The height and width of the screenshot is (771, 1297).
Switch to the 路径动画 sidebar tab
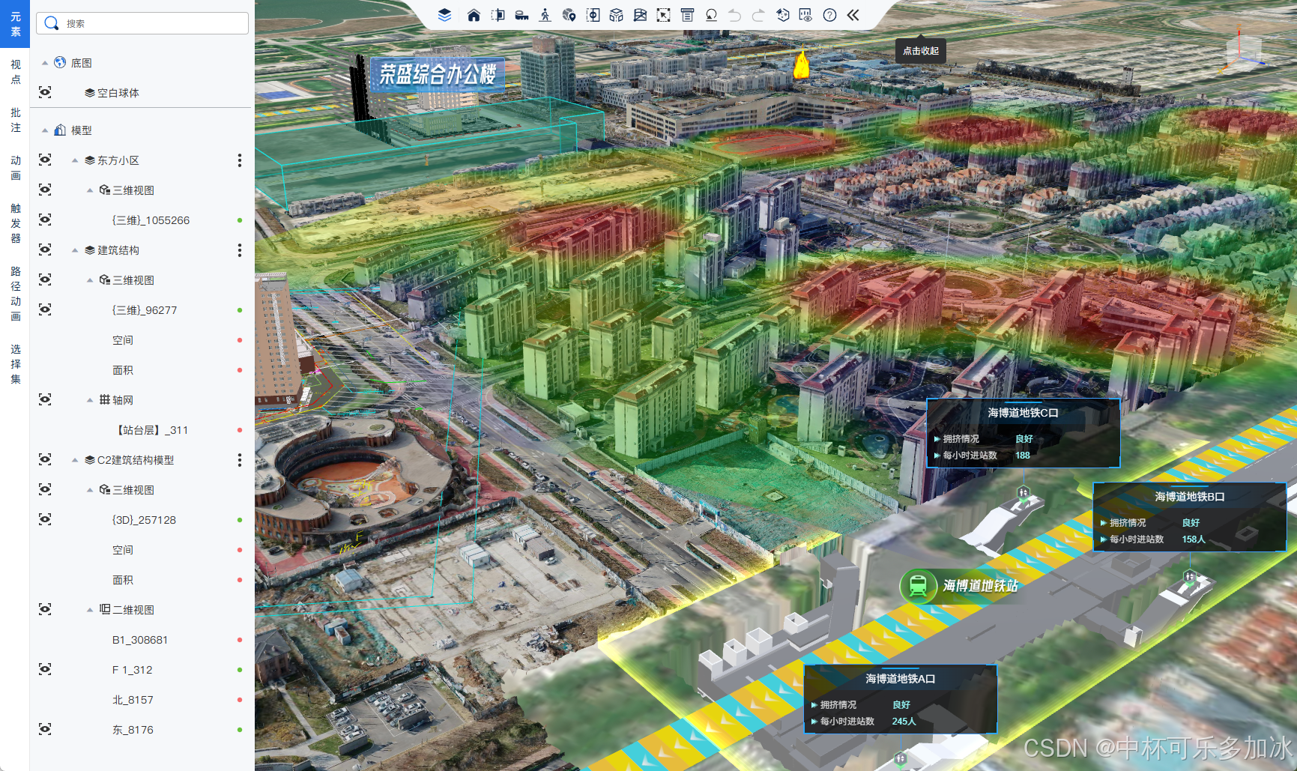pyautogui.click(x=15, y=294)
